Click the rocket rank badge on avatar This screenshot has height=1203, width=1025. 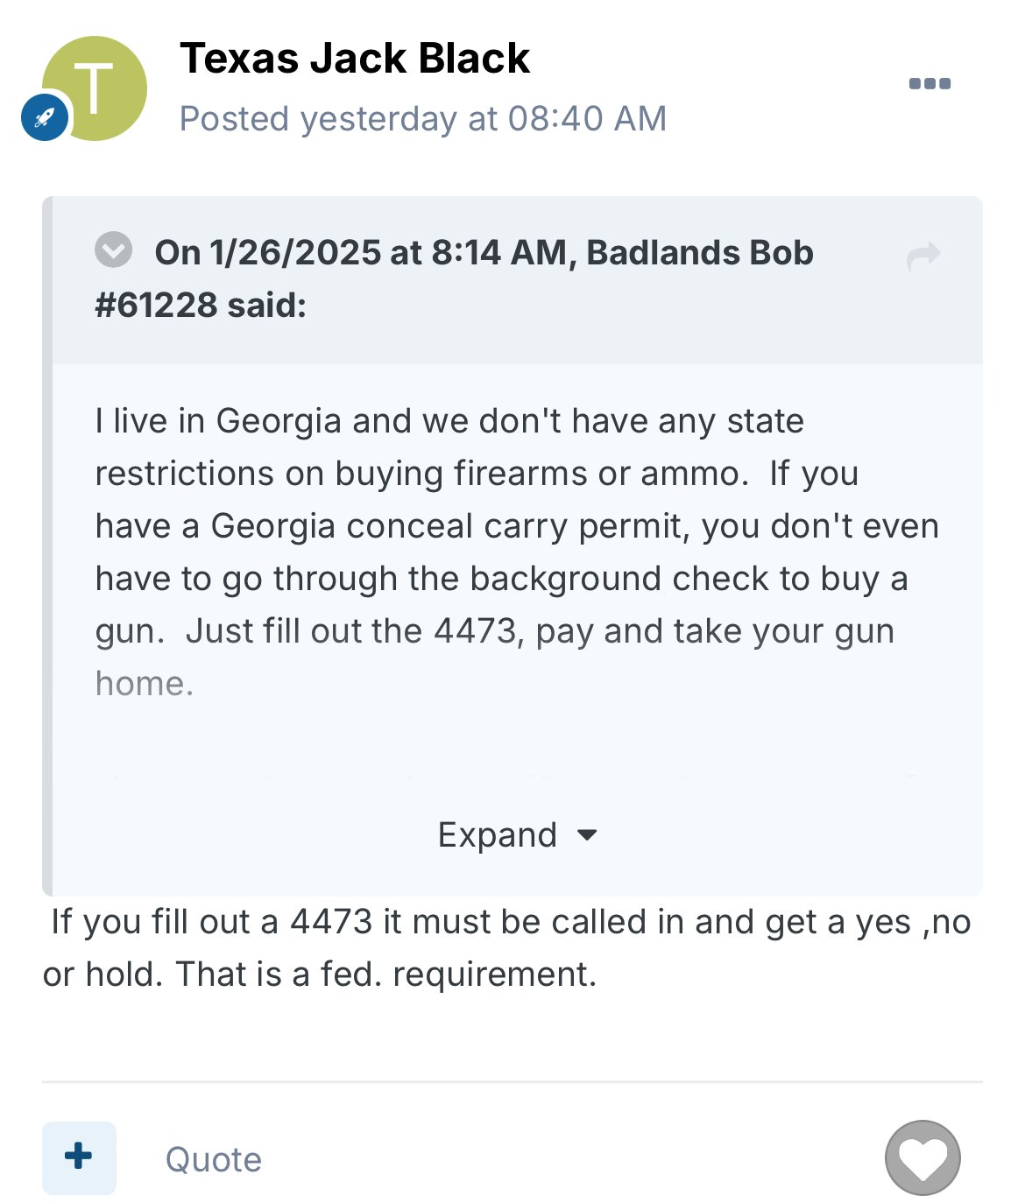(x=45, y=117)
